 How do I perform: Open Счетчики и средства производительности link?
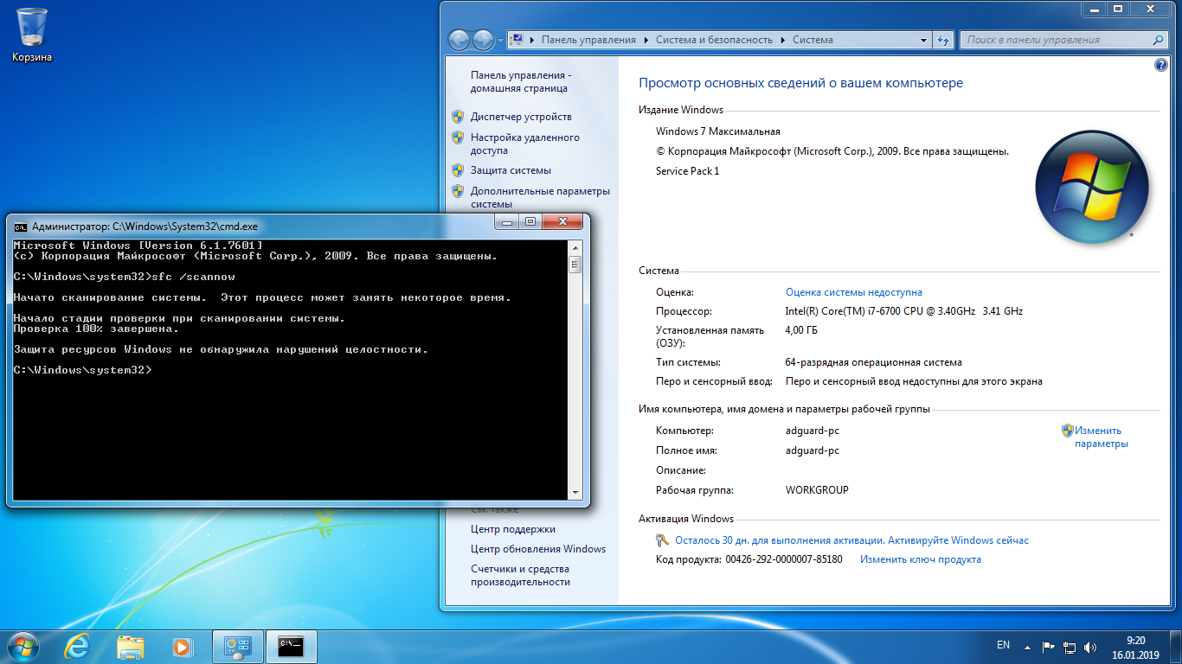pos(520,576)
